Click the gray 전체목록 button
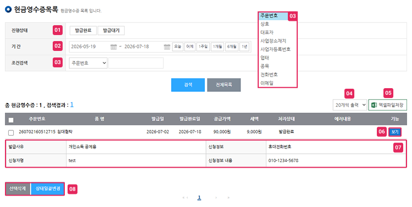412x207 pixels. tap(224, 85)
